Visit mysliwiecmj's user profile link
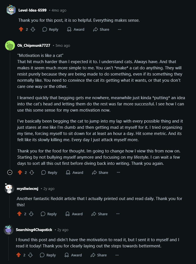Image resolution: width=196 pixels, height=264 pixels. click(27, 188)
